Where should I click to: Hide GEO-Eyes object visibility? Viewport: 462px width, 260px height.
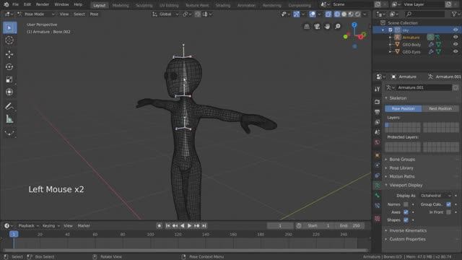[x=456, y=51]
